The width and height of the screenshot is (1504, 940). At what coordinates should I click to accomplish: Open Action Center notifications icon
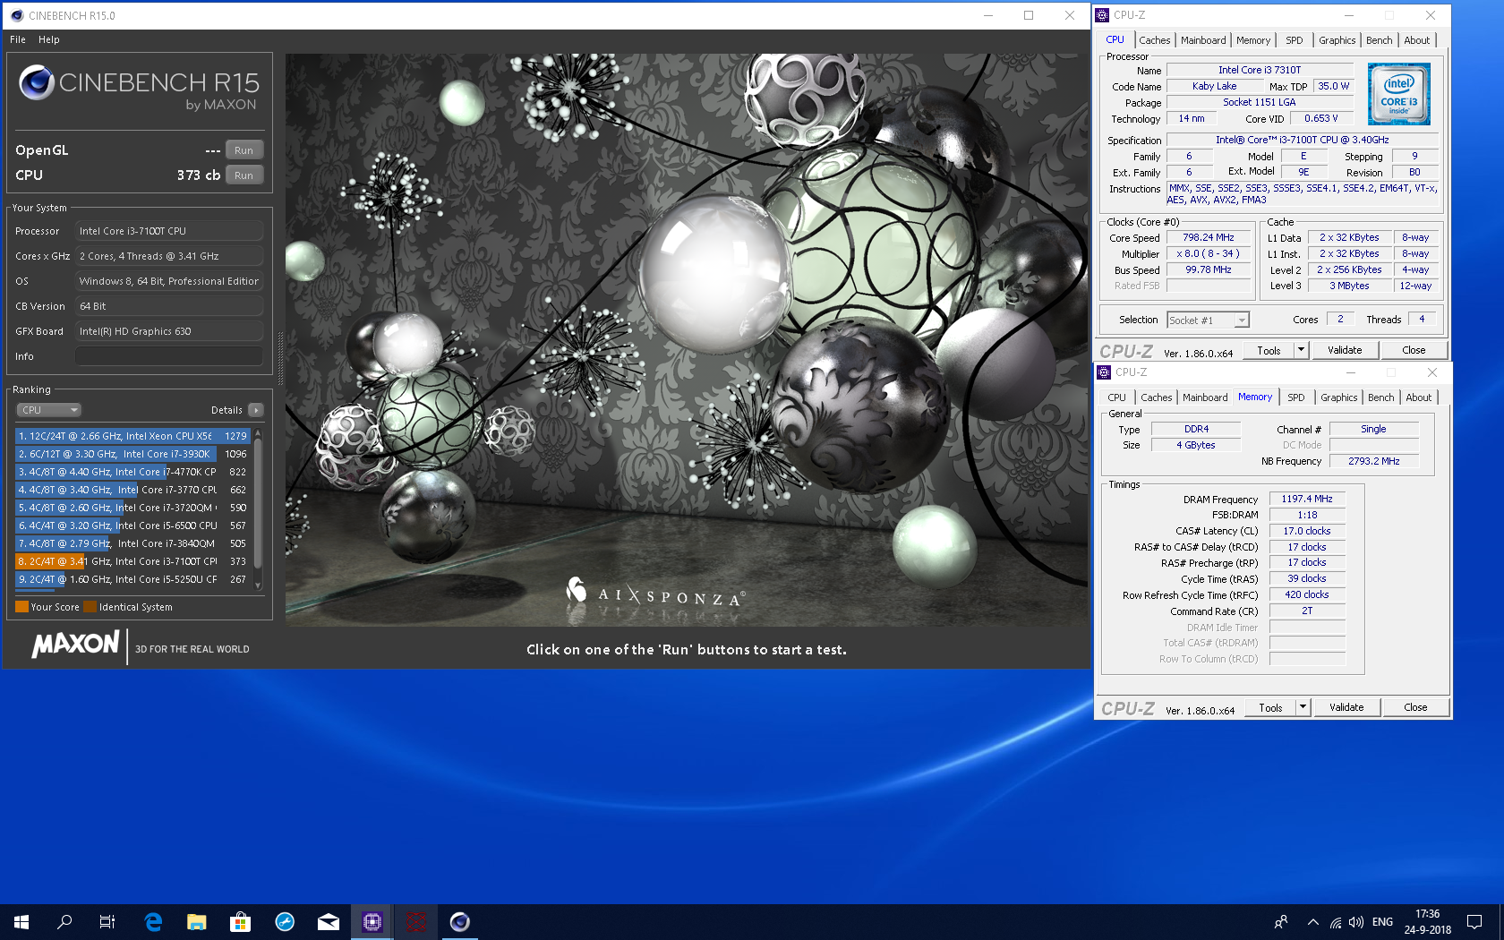tap(1474, 921)
